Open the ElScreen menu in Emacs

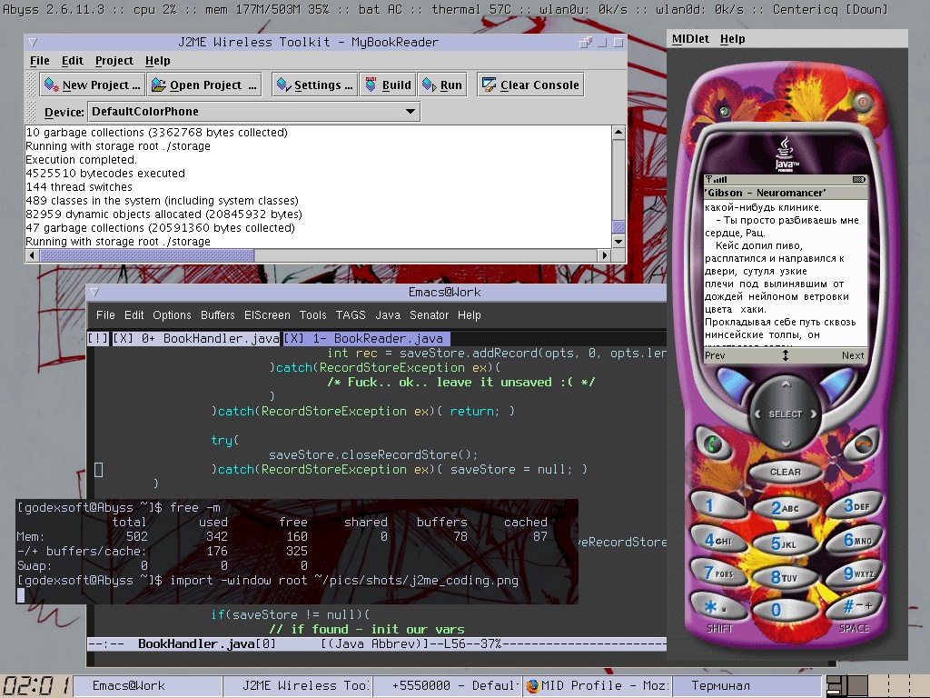coord(267,315)
